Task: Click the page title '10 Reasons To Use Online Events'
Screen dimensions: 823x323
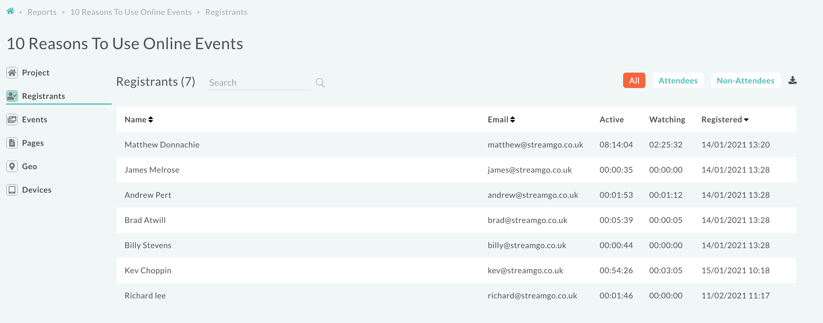Action: click(x=125, y=44)
